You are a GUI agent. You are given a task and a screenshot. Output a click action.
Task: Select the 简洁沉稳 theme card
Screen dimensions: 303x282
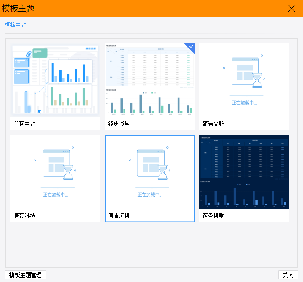coord(150,178)
